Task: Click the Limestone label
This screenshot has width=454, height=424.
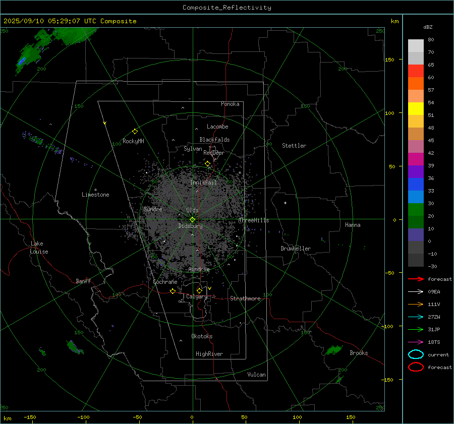Action: (x=95, y=195)
